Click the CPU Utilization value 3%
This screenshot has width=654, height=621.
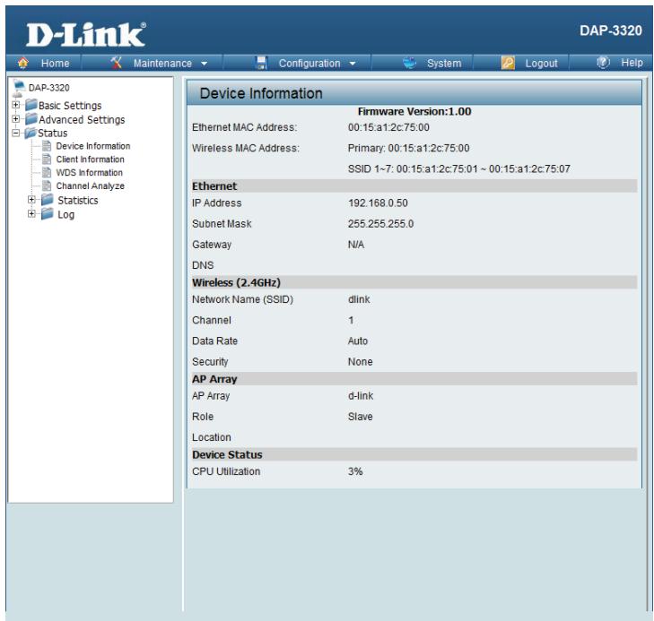pyautogui.click(x=355, y=472)
